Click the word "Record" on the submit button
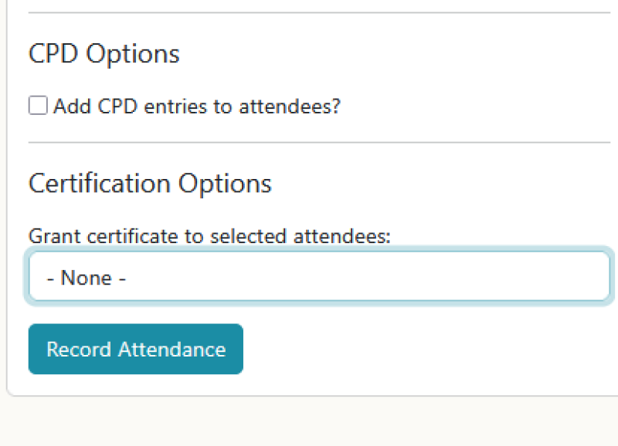This screenshot has height=446, width=618. (x=79, y=349)
